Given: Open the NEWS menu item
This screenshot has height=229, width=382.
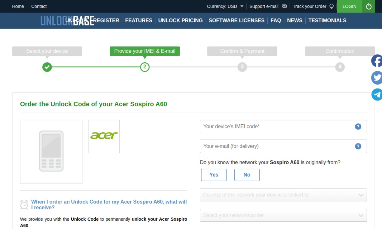Looking at the screenshot, I should click(295, 21).
